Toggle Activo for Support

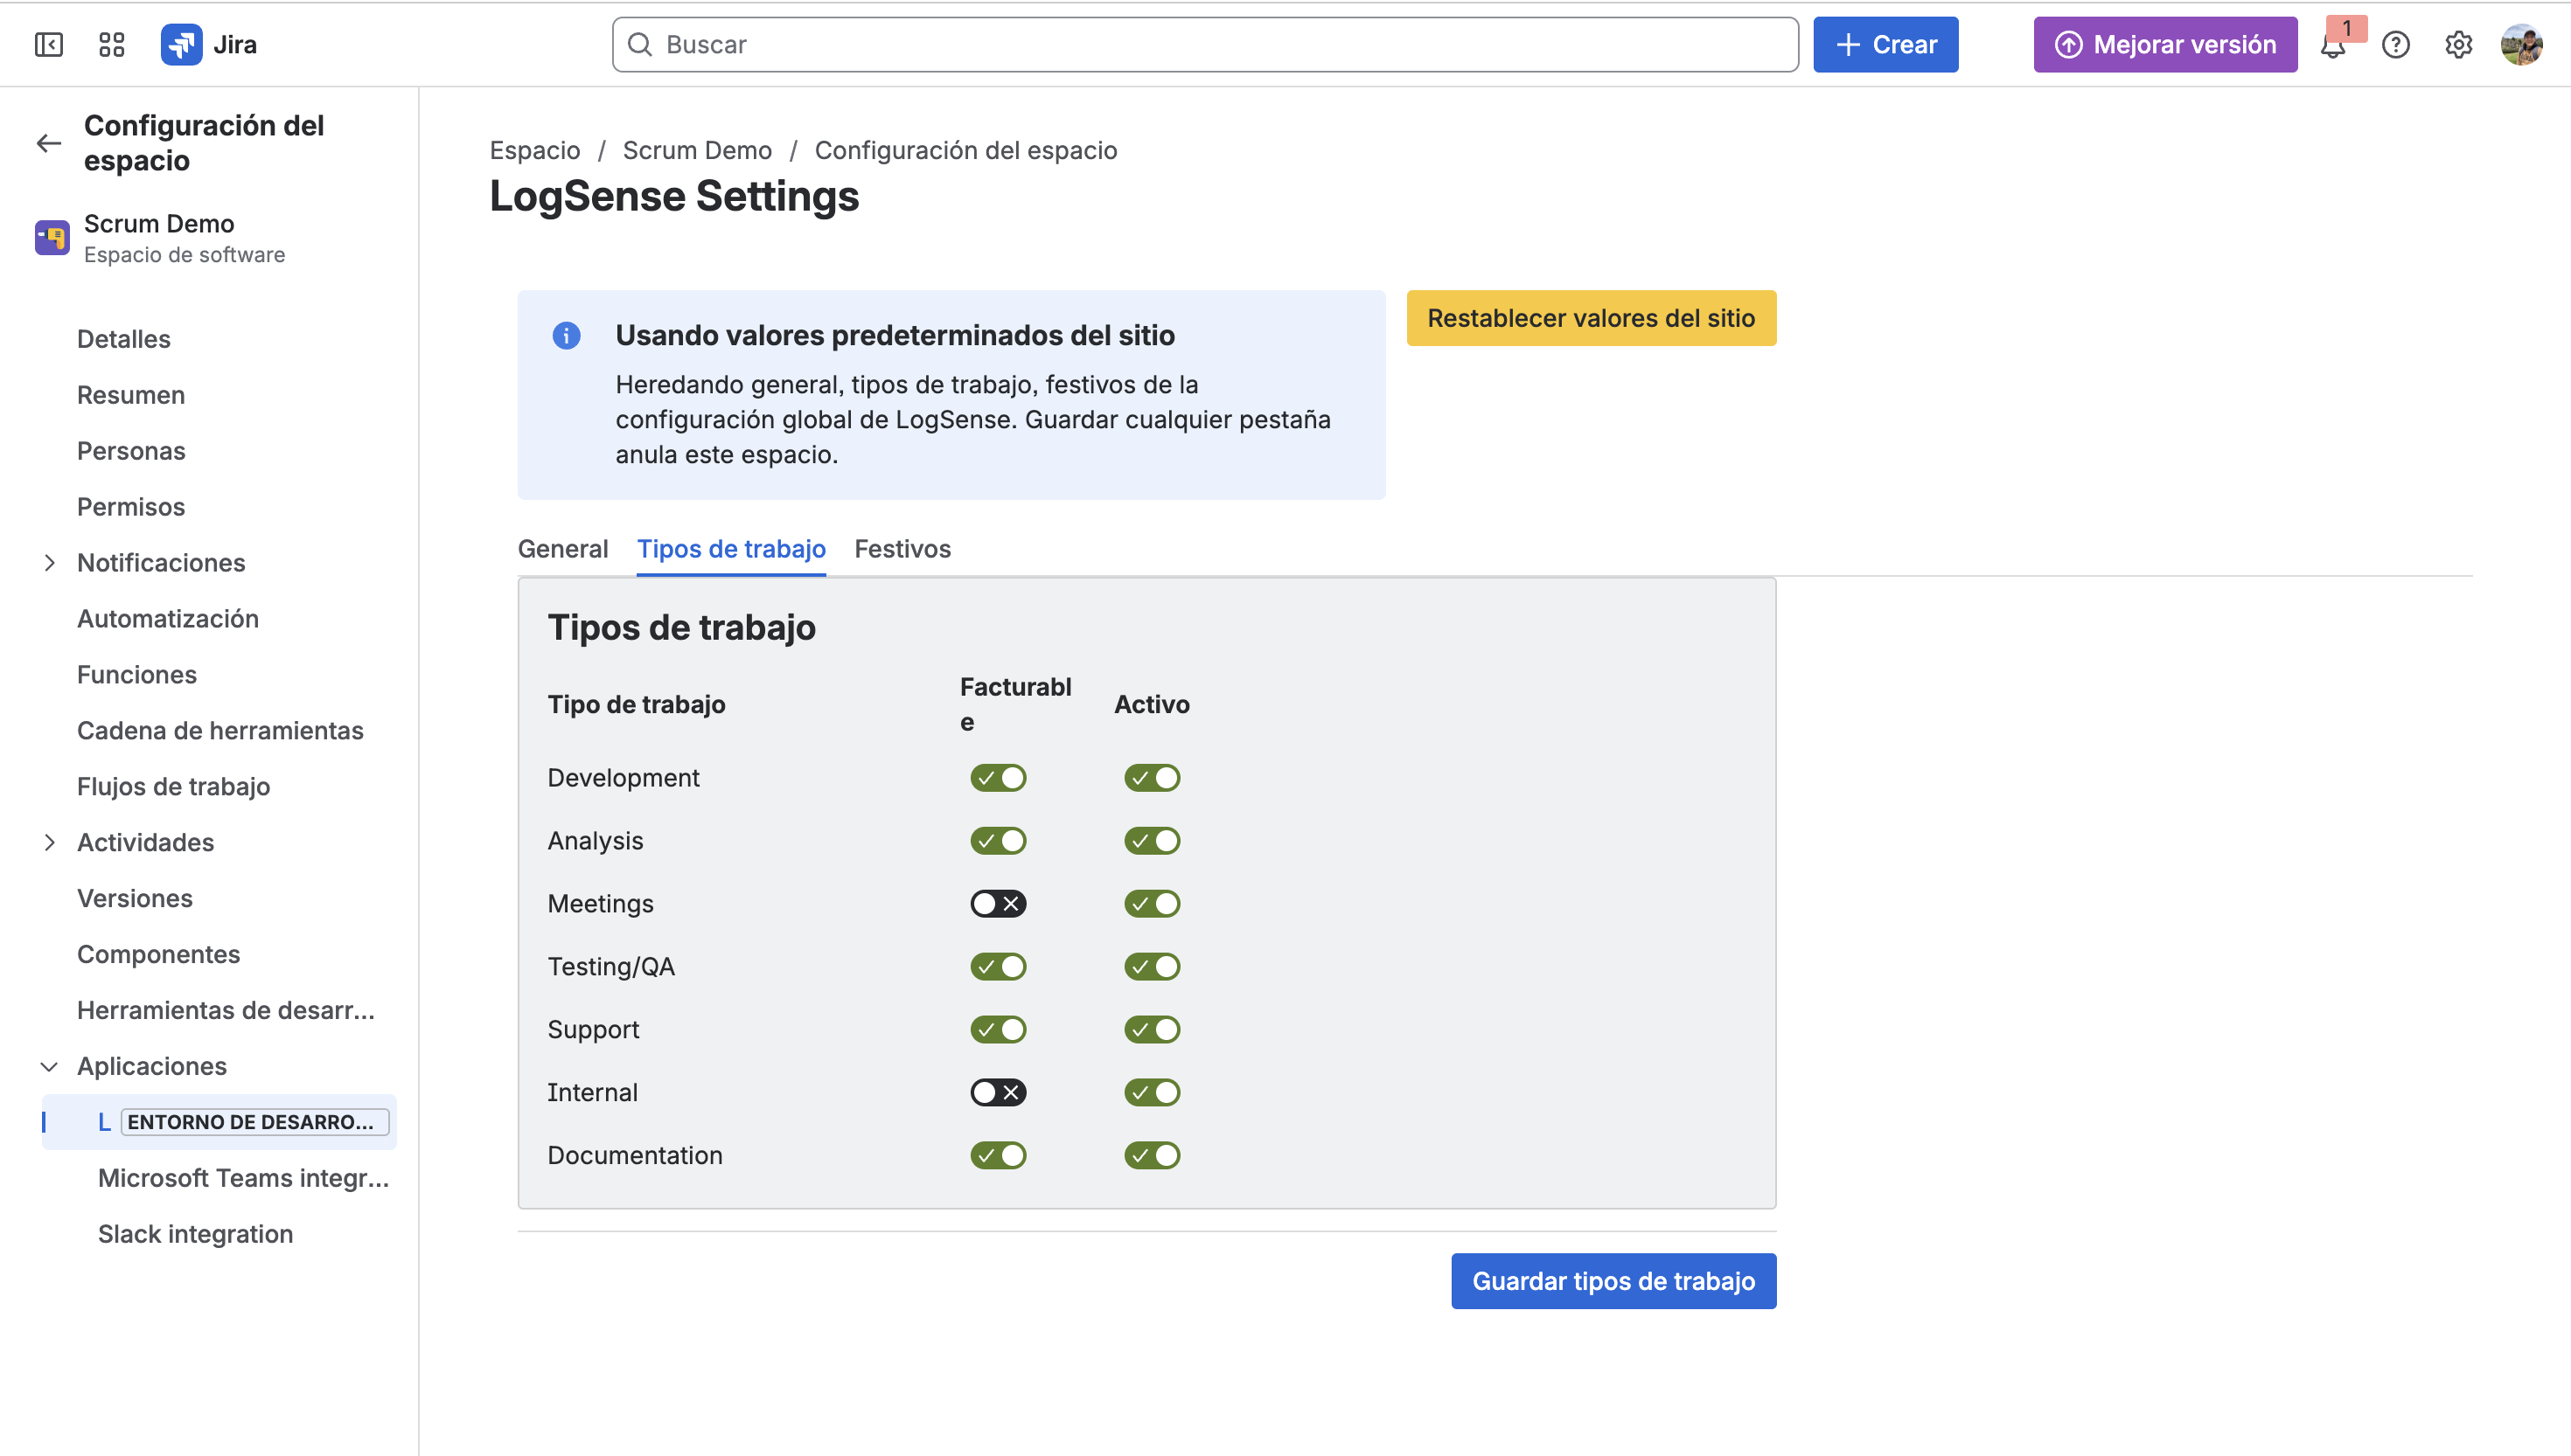1152,1030
